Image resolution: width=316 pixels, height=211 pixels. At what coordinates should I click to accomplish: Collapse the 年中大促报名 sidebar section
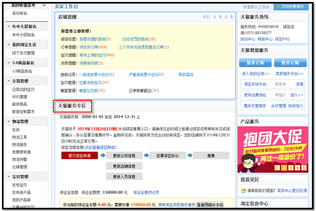click(8, 26)
